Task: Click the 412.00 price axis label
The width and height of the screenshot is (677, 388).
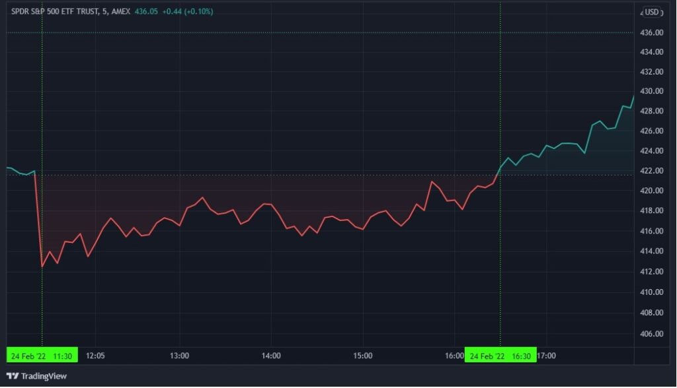Action: (x=652, y=272)
